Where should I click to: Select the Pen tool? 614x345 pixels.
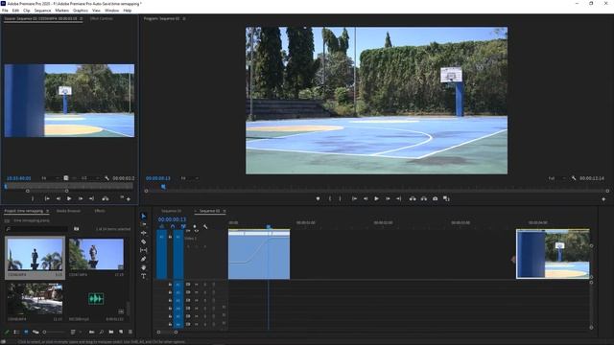pos(143,259)
